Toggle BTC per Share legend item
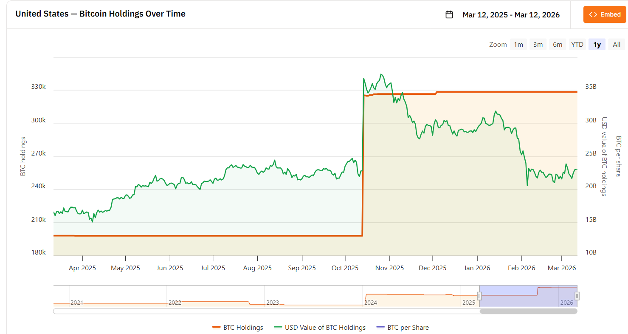 click(x=408, y=328)
